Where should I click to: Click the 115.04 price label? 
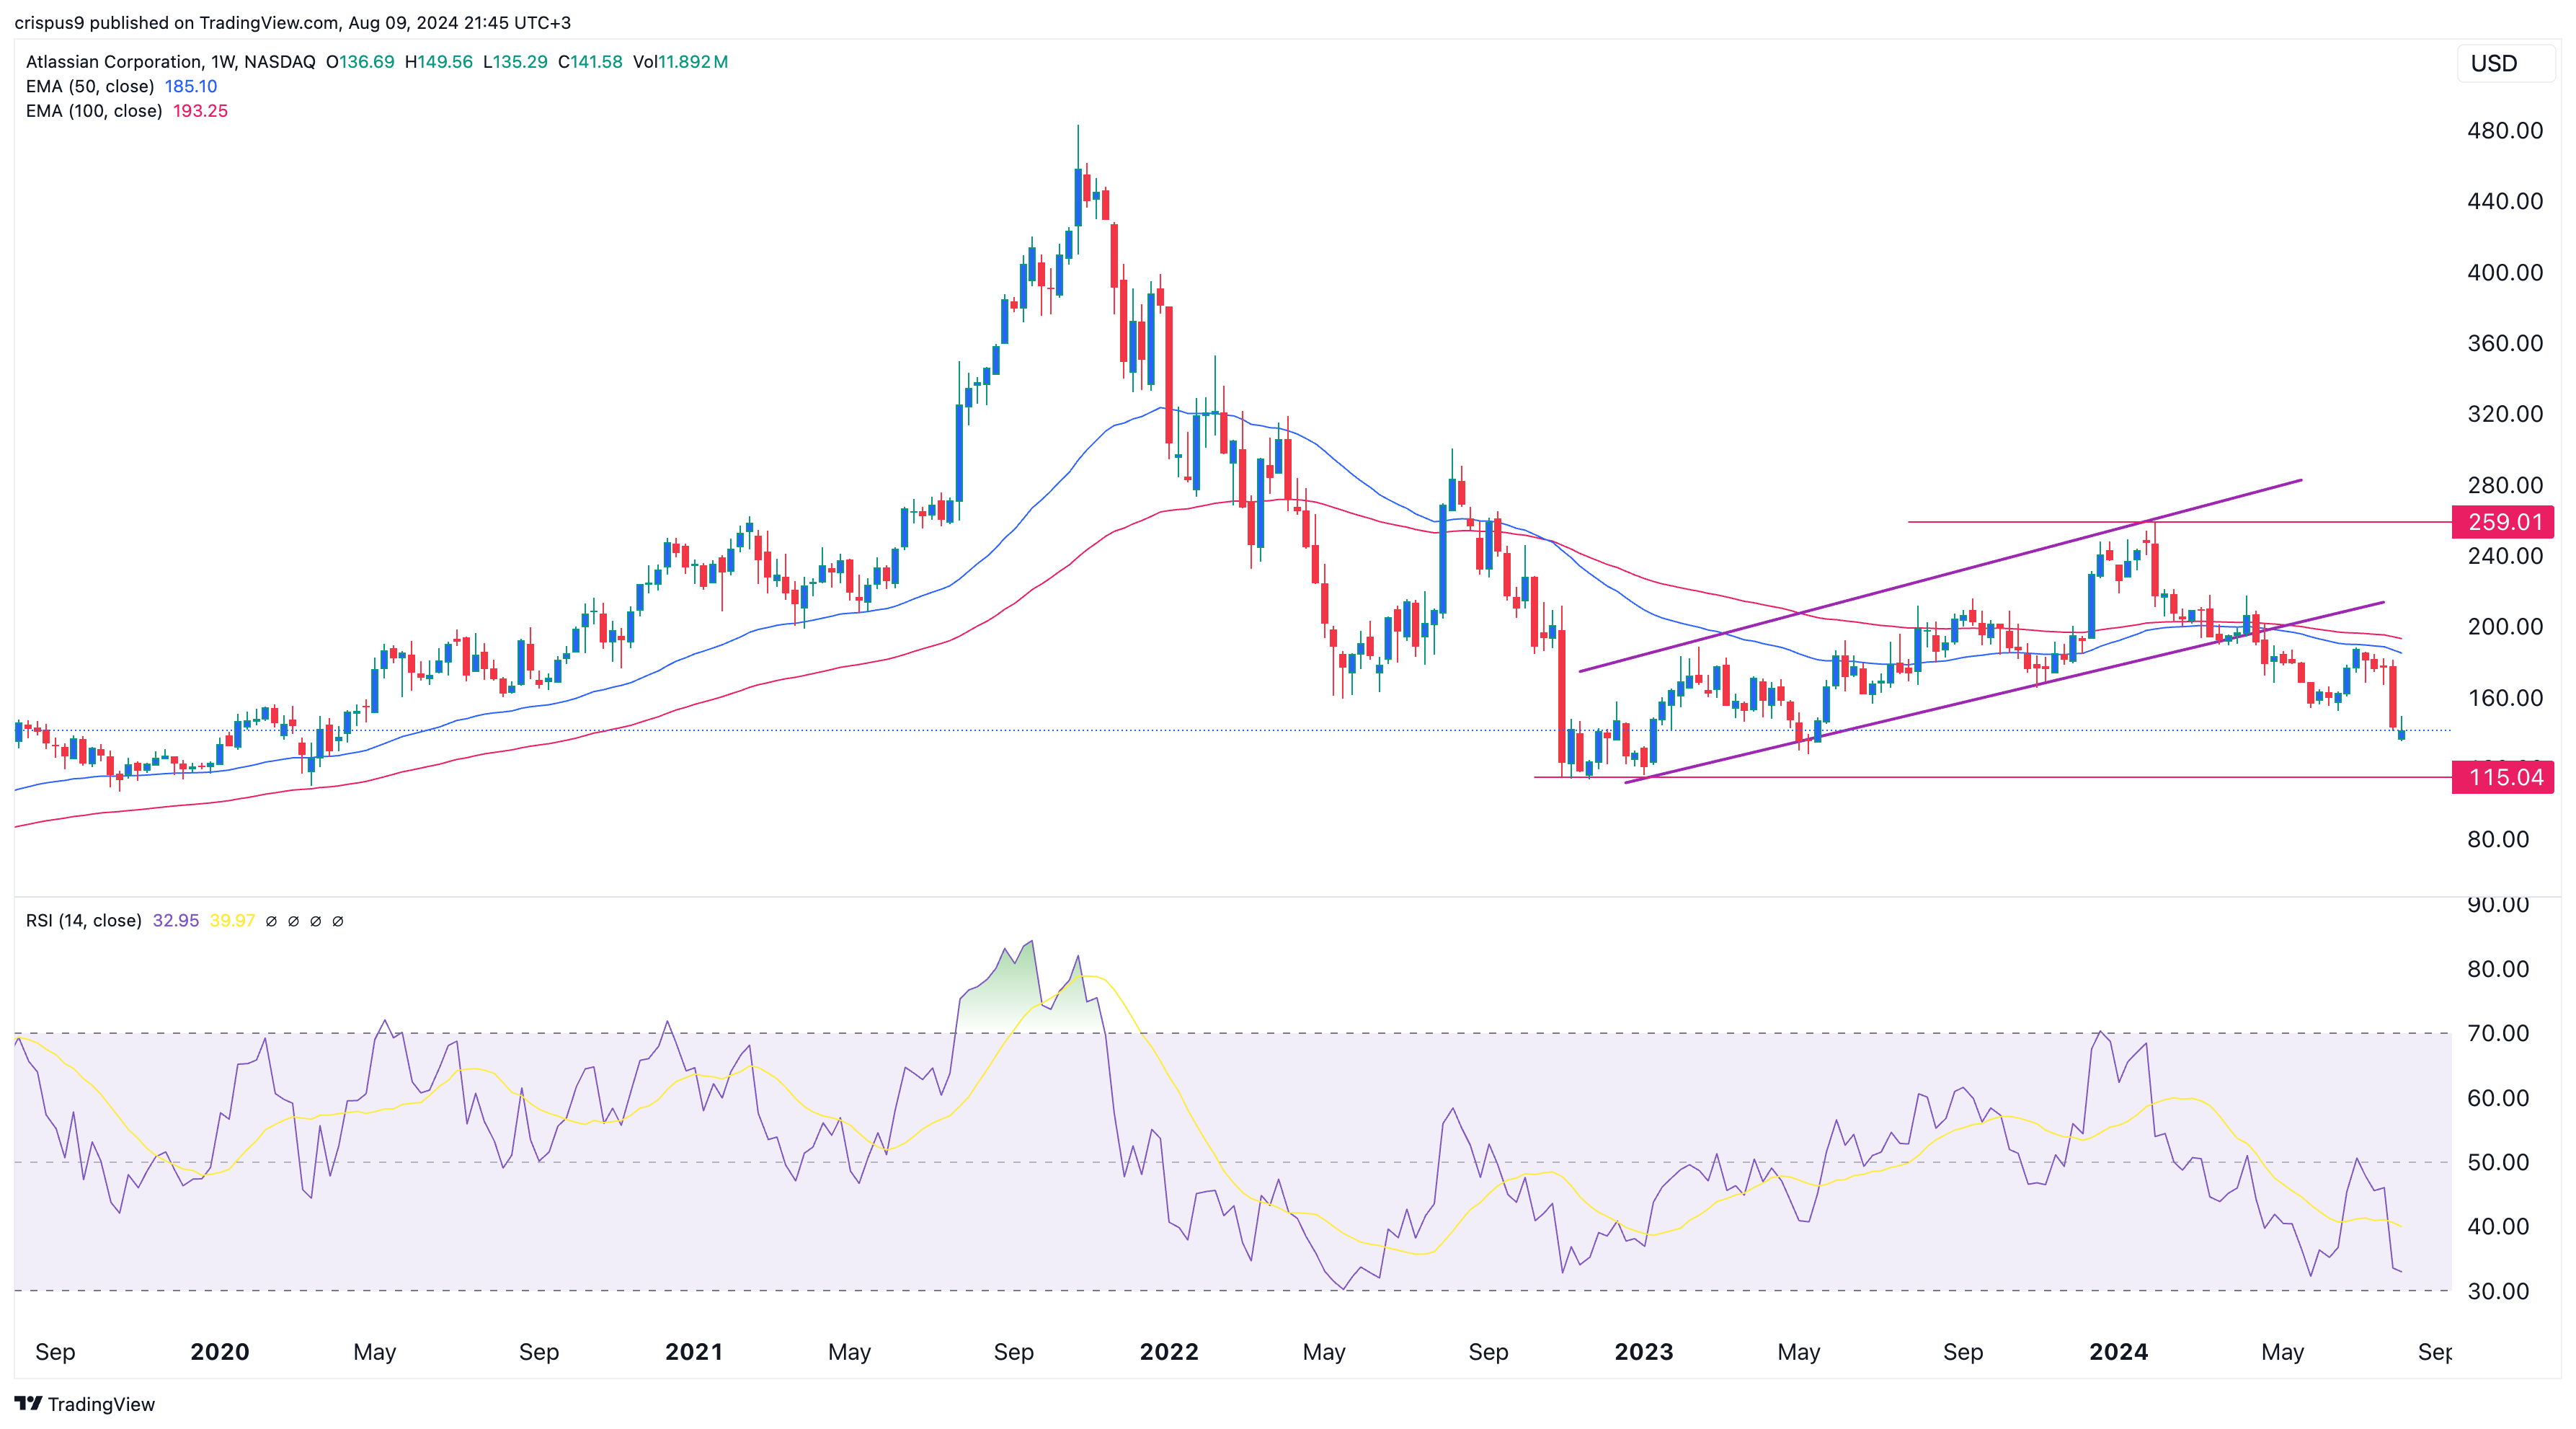pyautogui.click(x=2503, y=777)
